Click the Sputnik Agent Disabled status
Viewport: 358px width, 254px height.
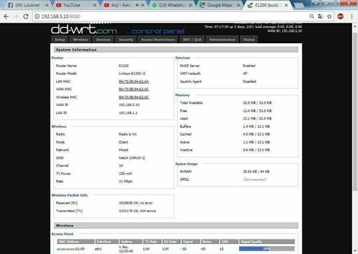tap(249, 82)
